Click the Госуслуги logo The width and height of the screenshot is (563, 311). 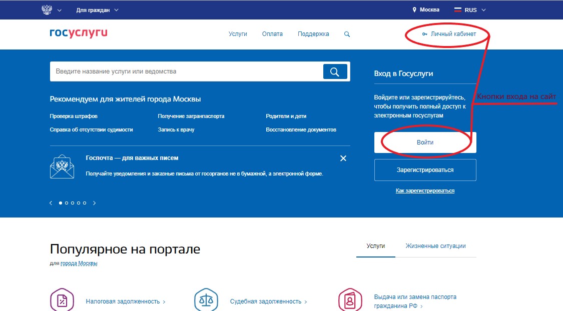point(78,33)
